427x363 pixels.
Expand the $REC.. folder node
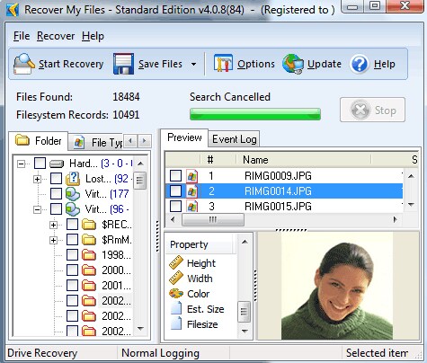click(53, 225)
